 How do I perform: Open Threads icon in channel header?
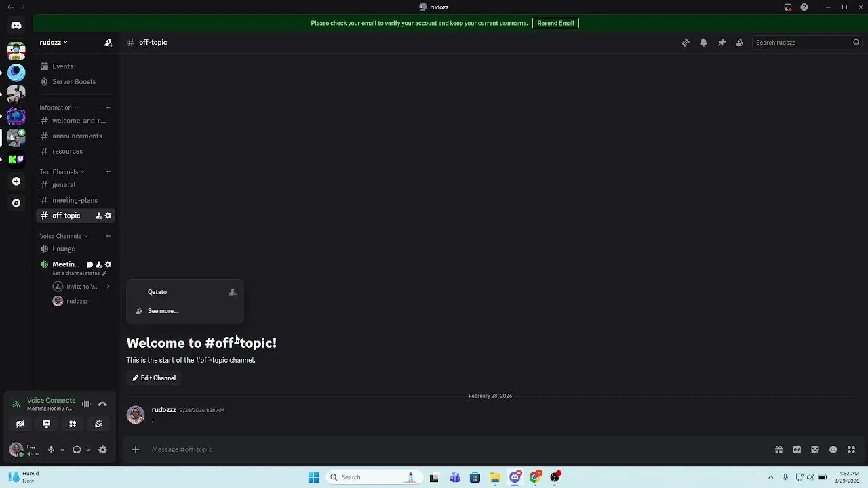click(685, 42)
